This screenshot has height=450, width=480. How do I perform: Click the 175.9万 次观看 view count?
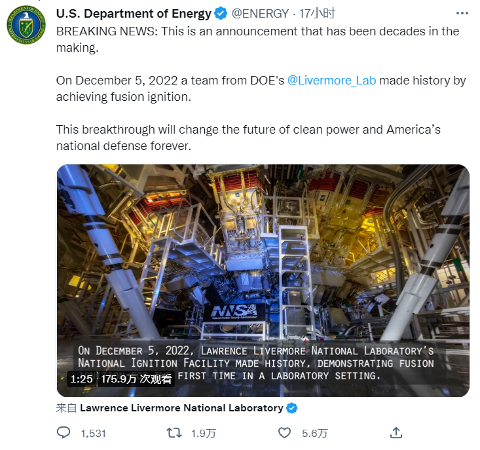[136, 379]
